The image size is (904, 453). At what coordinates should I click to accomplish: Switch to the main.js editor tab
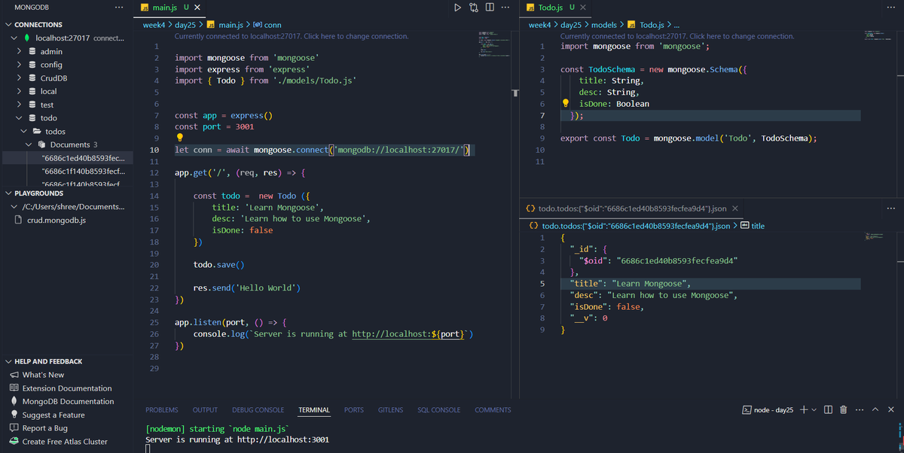tap(171, 8)
